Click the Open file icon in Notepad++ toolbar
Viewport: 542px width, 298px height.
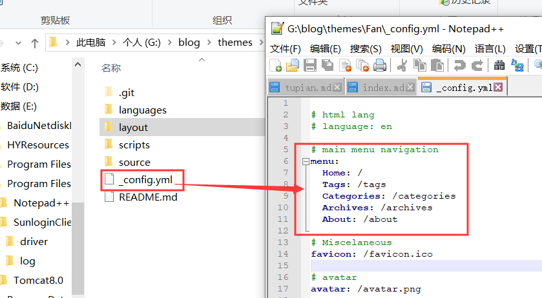[293, 65]
